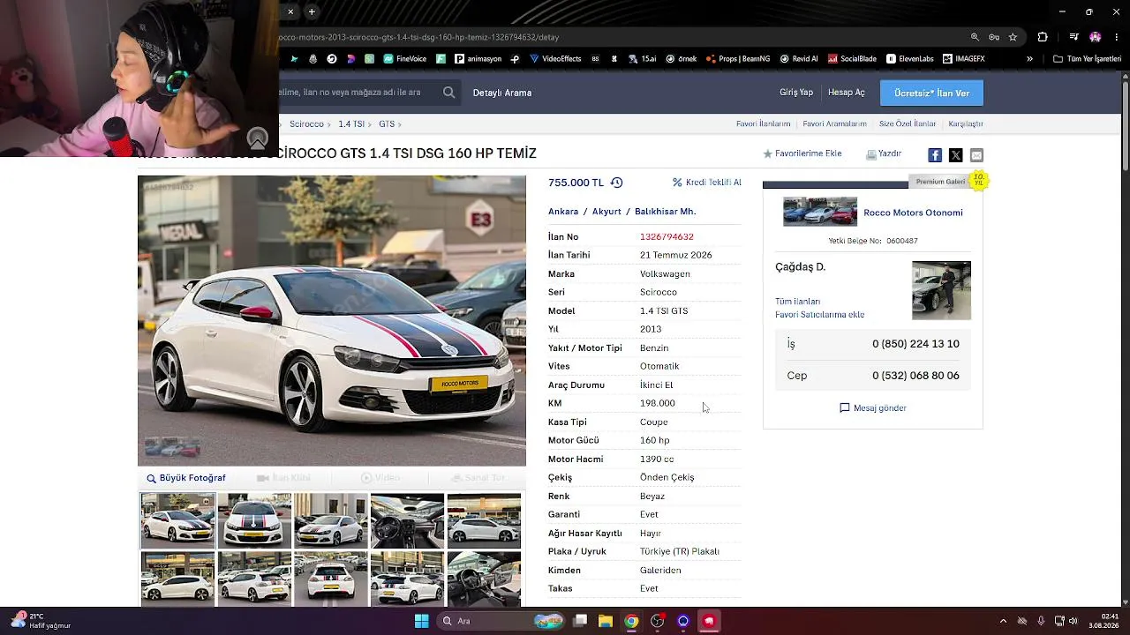Open File Explorer from the taskbar
Screen dimensions: 1130x635
point(606,621)
